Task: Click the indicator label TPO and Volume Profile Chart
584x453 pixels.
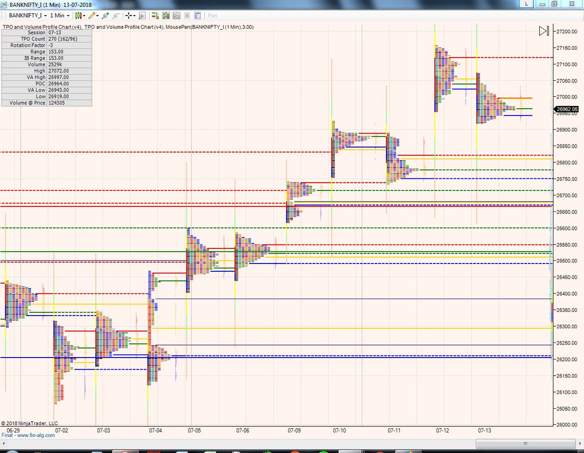Action: (x=42, y=27)
